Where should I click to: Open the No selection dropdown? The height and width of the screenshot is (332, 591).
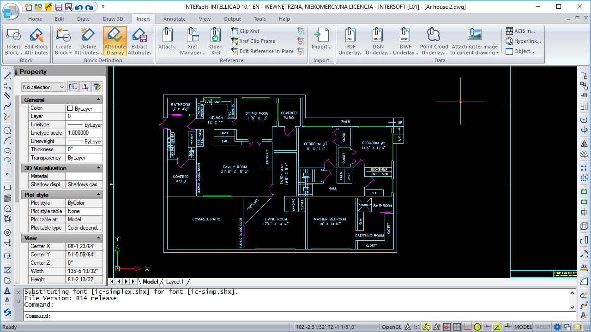[44, 87]
